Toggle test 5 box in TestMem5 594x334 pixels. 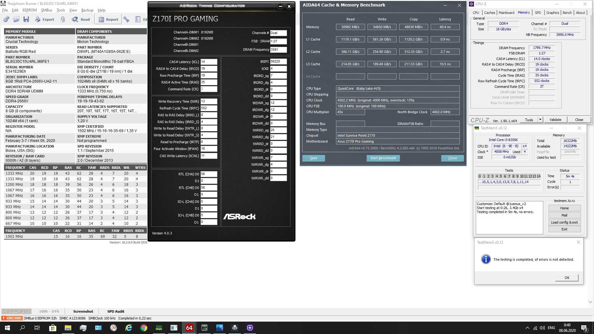pos(501,176)
